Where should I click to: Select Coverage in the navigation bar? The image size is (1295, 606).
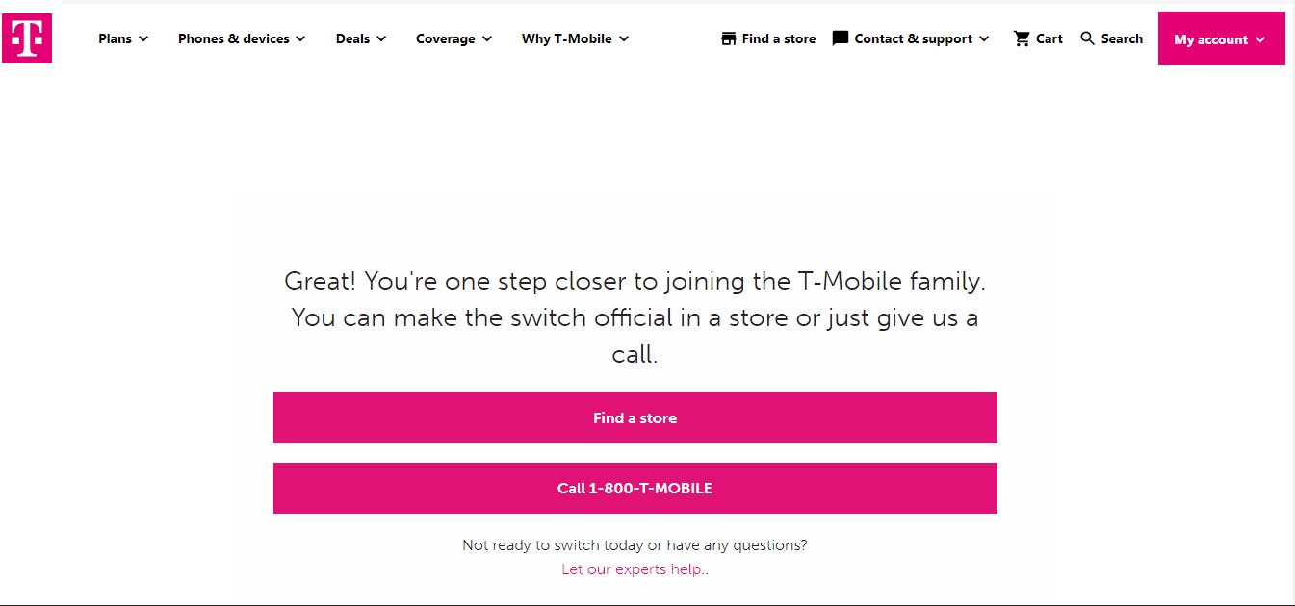click(446, 38)
